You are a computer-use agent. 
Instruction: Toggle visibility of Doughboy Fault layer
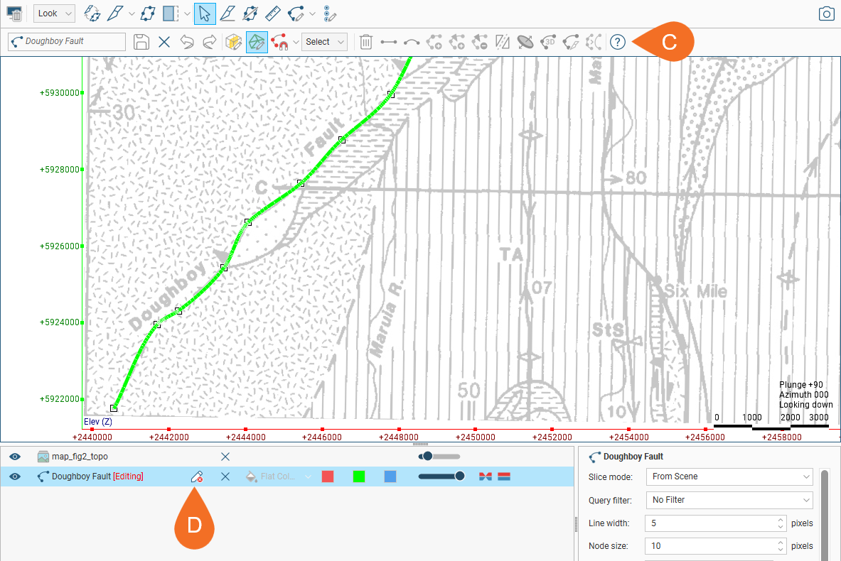click(15, 476)
